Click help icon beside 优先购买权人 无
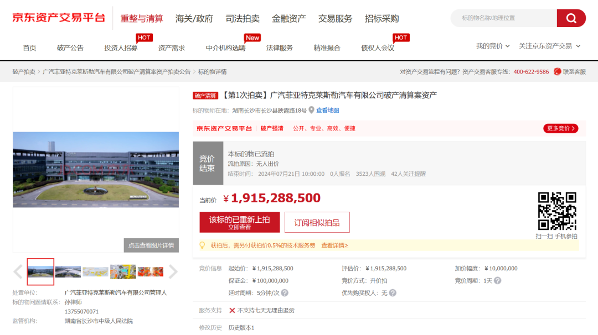Viewport: 598px width, 335px height. 393,293
